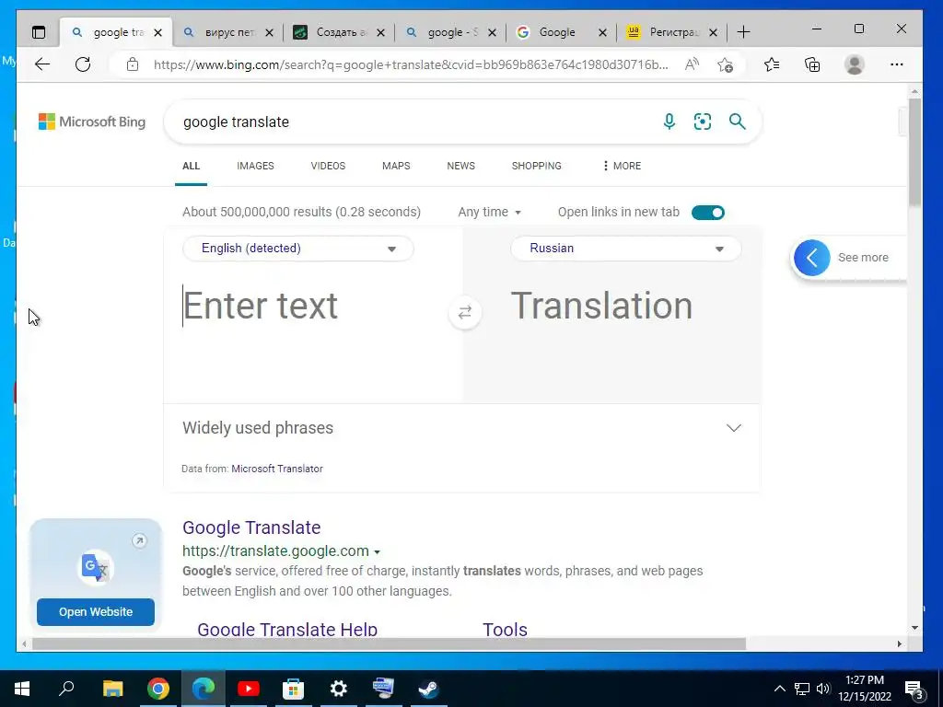Open the Favorites list icon
This screenshot has width=943, height=707.
tap(772, 64)
